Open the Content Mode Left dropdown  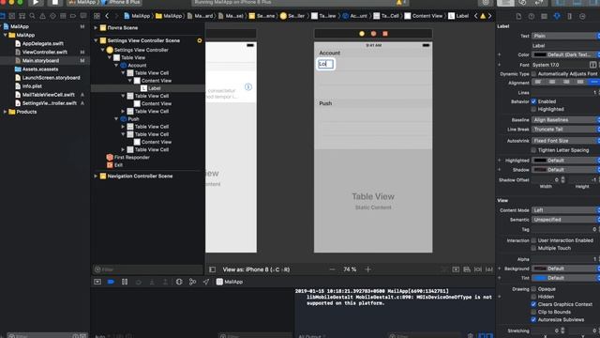pyautogui.click(x=565, y=210)
